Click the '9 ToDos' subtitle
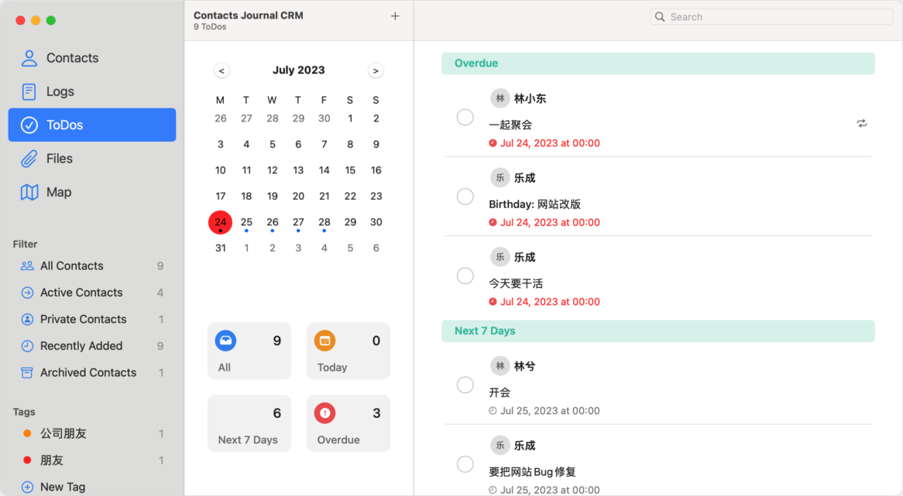The height and width of the screenshot is (496, 903). coord(210,27)
